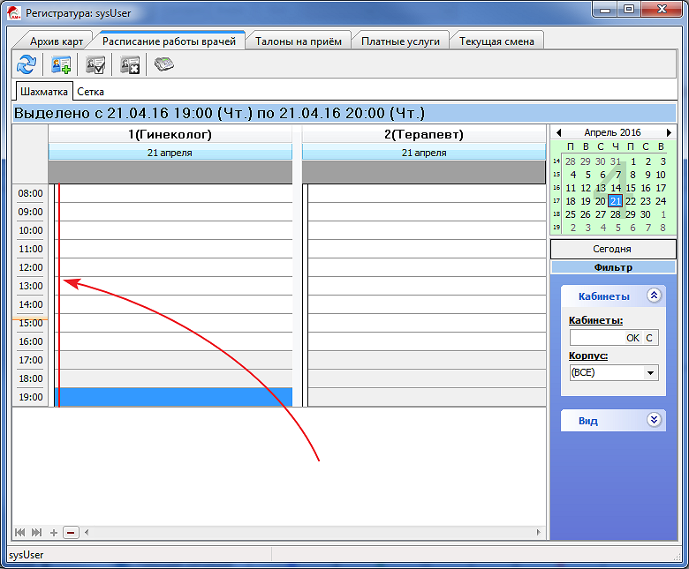Select April 30 in the calendar
Image resolution: width=689 pixels, height=569 pixels.
[645, 214]
